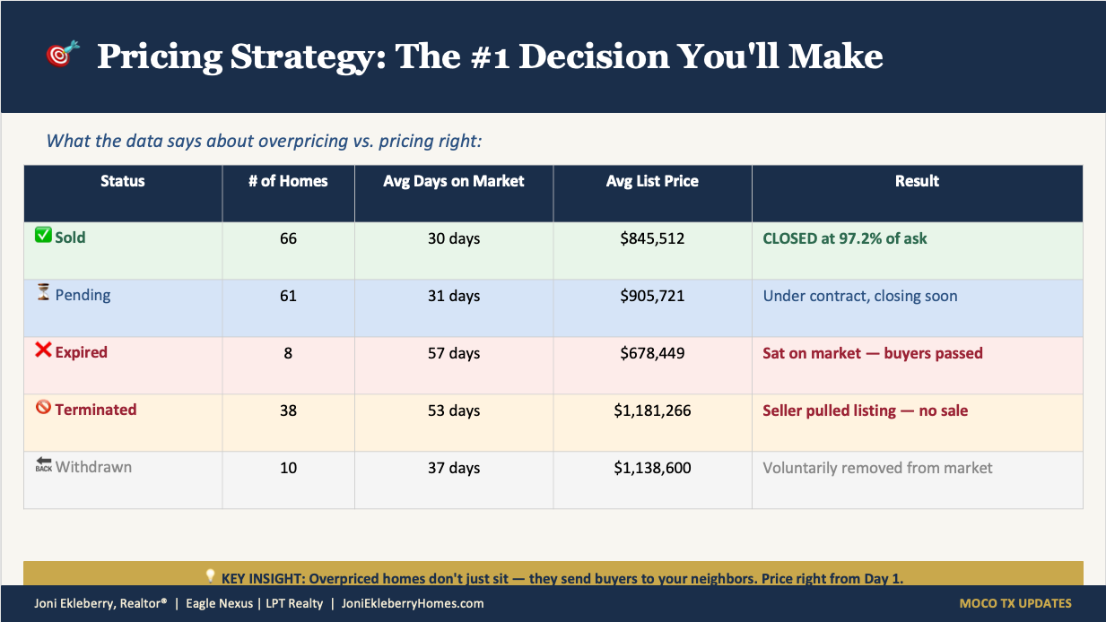The image size is (1106, 622).
Task: Click the gold Key Insight banner text
Action: tap(562, 578)
